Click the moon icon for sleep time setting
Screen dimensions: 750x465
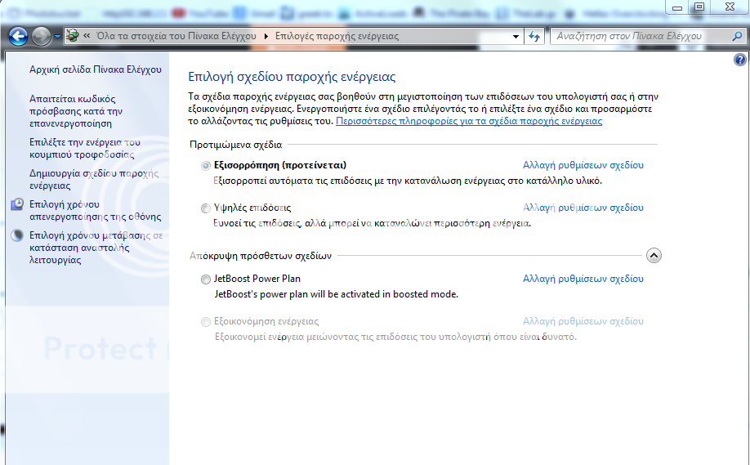click(17, 235)
